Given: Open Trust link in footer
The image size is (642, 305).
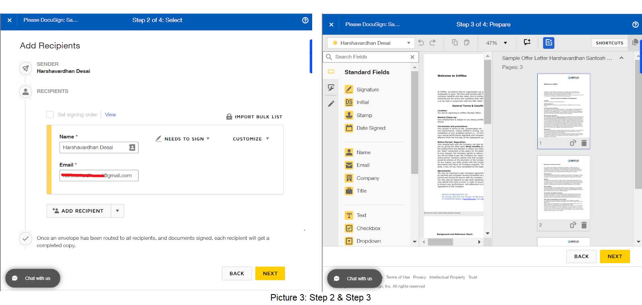Looking at the screenshot, I should pos(472,277).
